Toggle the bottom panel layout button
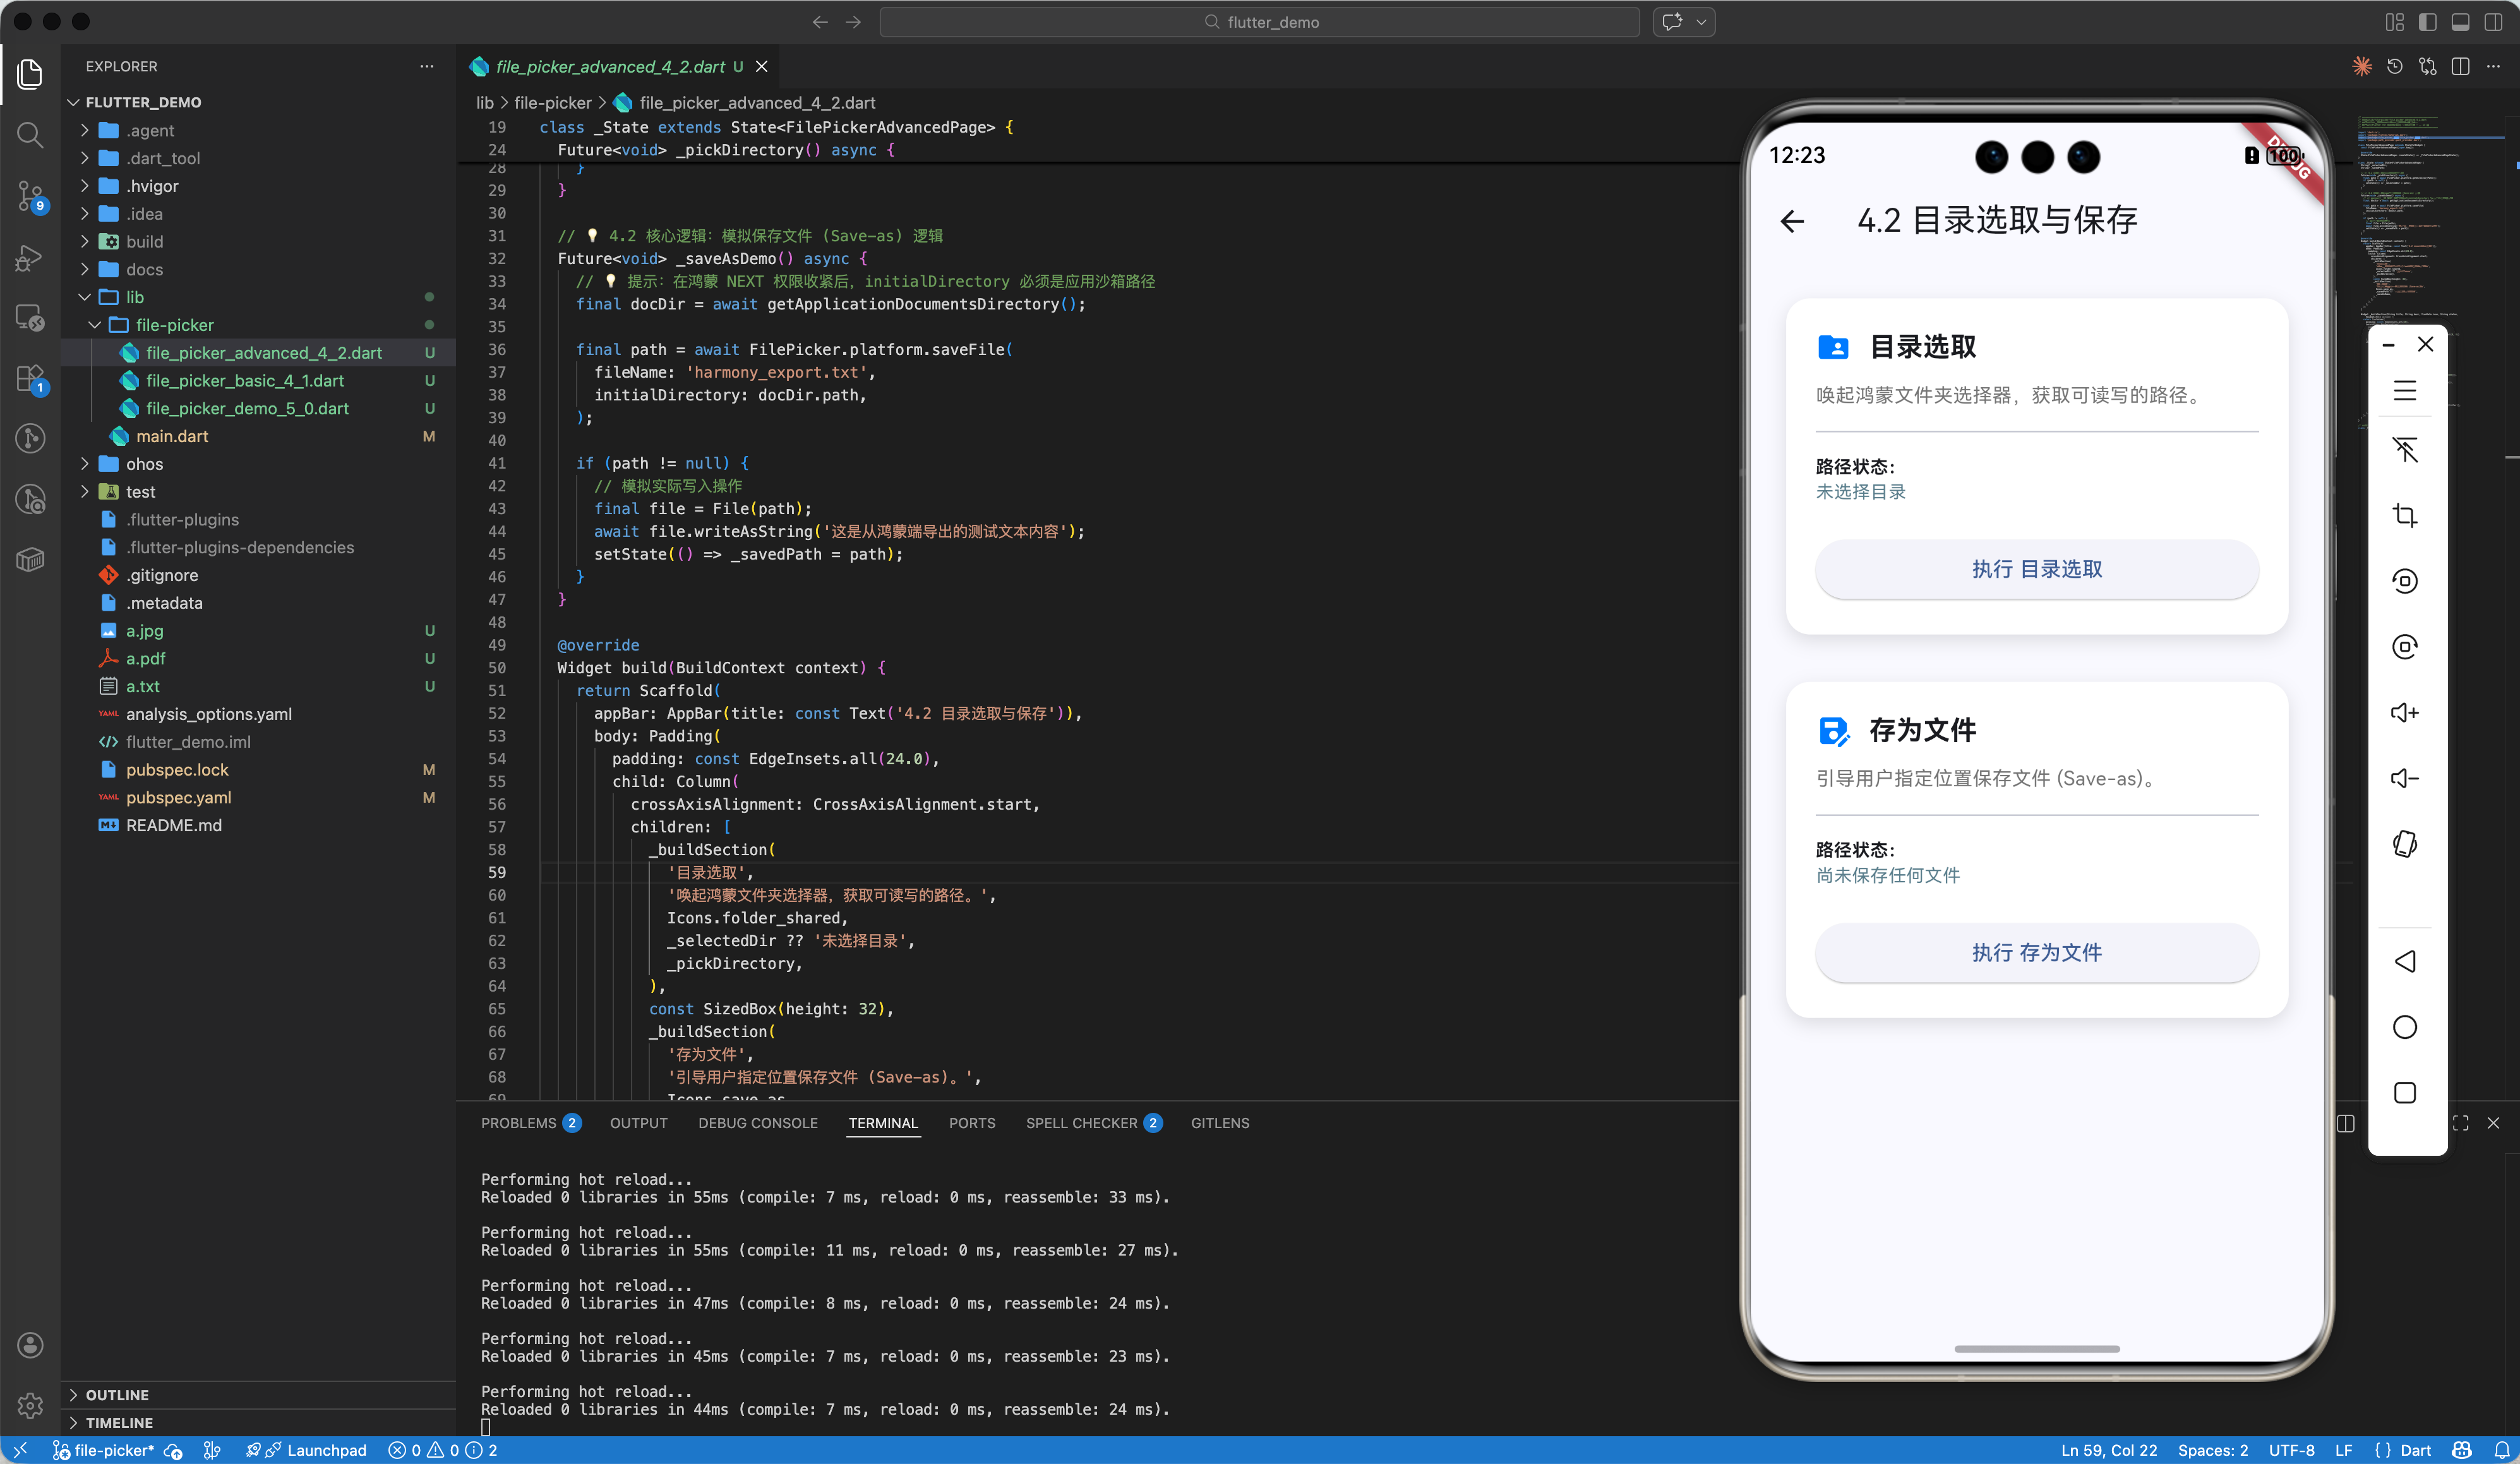The image size is (2520, 1464). pyautogui.click(x=2461, y=22)
